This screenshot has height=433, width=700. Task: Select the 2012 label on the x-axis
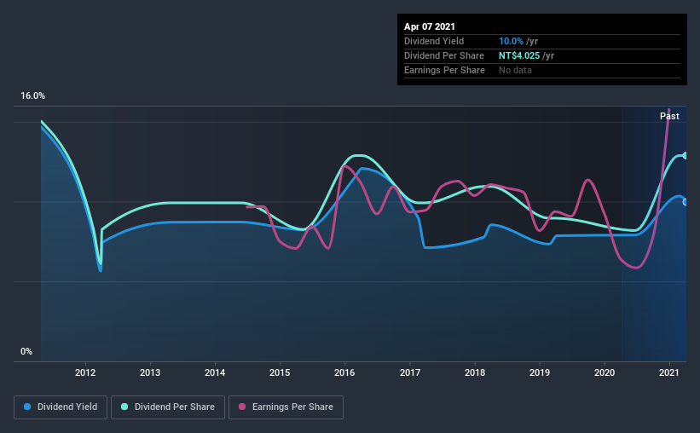tap(84, 372)
